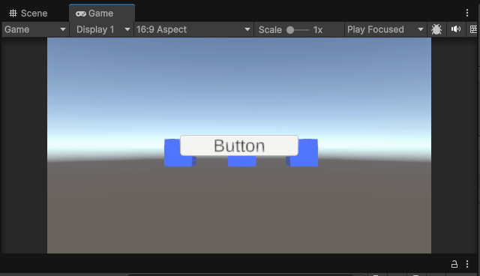Screen dimensions: 480x276
Task: Click the Scale slider handle
Action: [290, 30]
